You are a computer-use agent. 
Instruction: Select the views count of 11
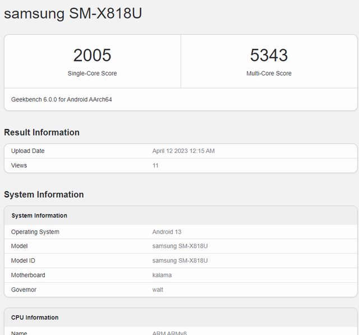155,165
